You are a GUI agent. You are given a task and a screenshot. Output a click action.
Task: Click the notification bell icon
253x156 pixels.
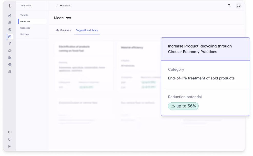(x=229, y=5)
